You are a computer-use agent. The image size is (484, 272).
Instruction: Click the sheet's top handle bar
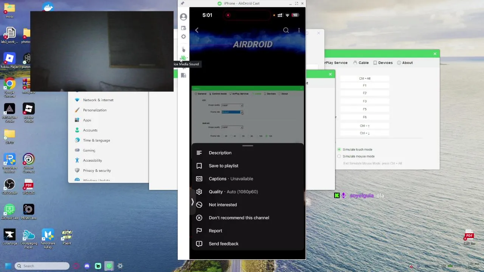click(x=248, y=146)
